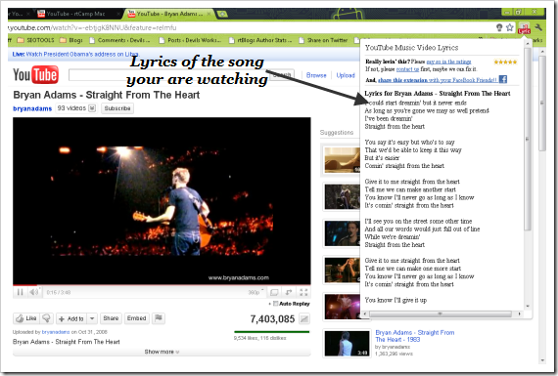Screen dimensions: 558x376
Task: Click the video title 'Bryan Adams - Straight From The Heart'
Action: click(x=106, y=95)
